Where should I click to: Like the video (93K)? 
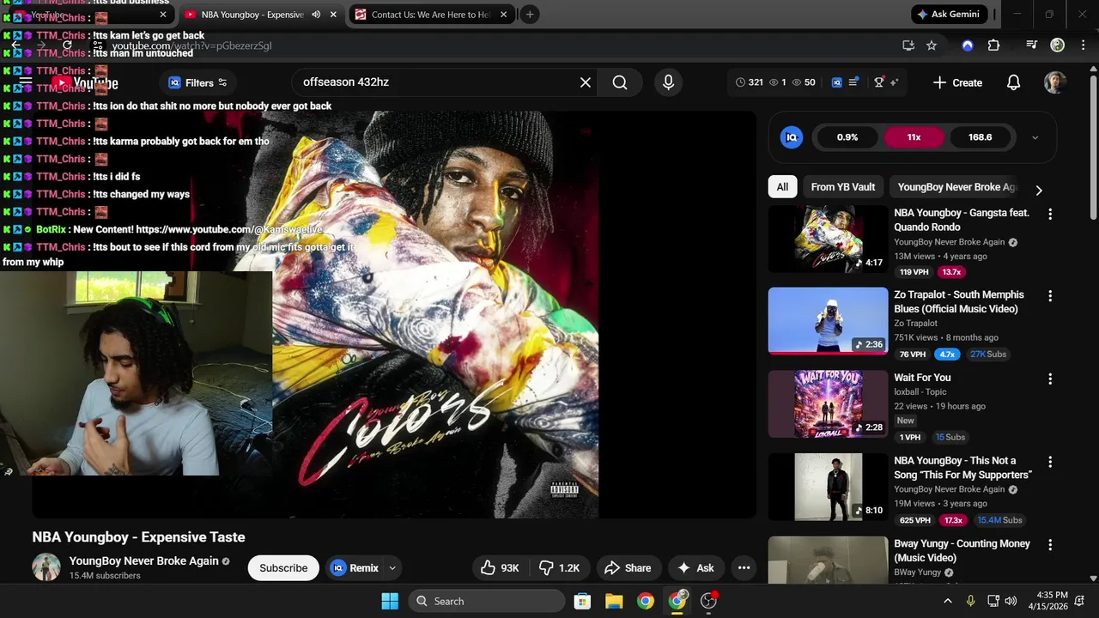(500, 567)
